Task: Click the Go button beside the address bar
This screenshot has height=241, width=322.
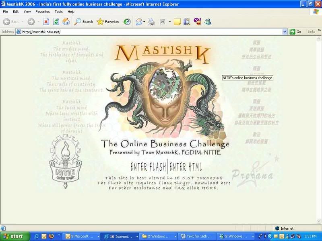Action: 295,32
